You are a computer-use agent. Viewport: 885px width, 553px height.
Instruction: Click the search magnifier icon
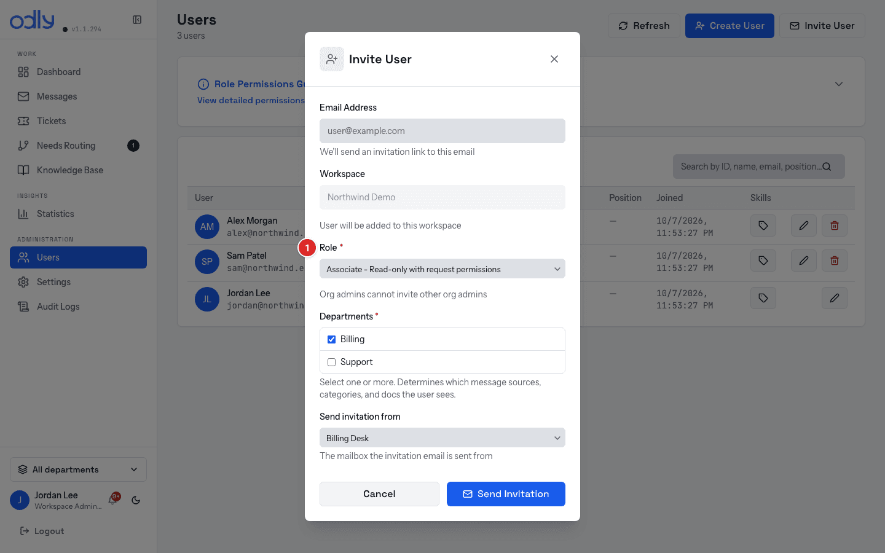click(827, 167)
